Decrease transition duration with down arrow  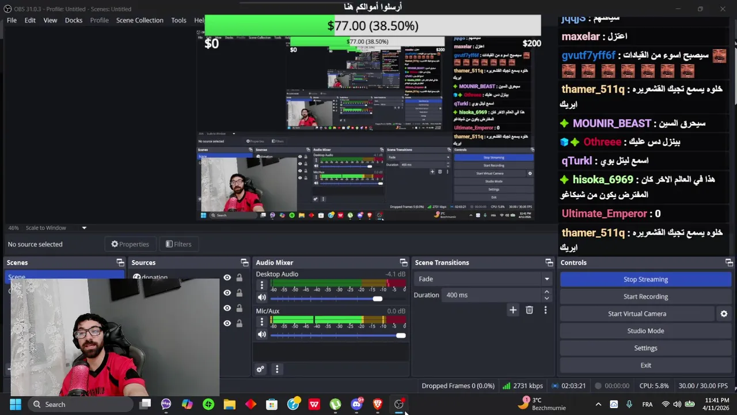pyautogui.click(x=546, y=297)
